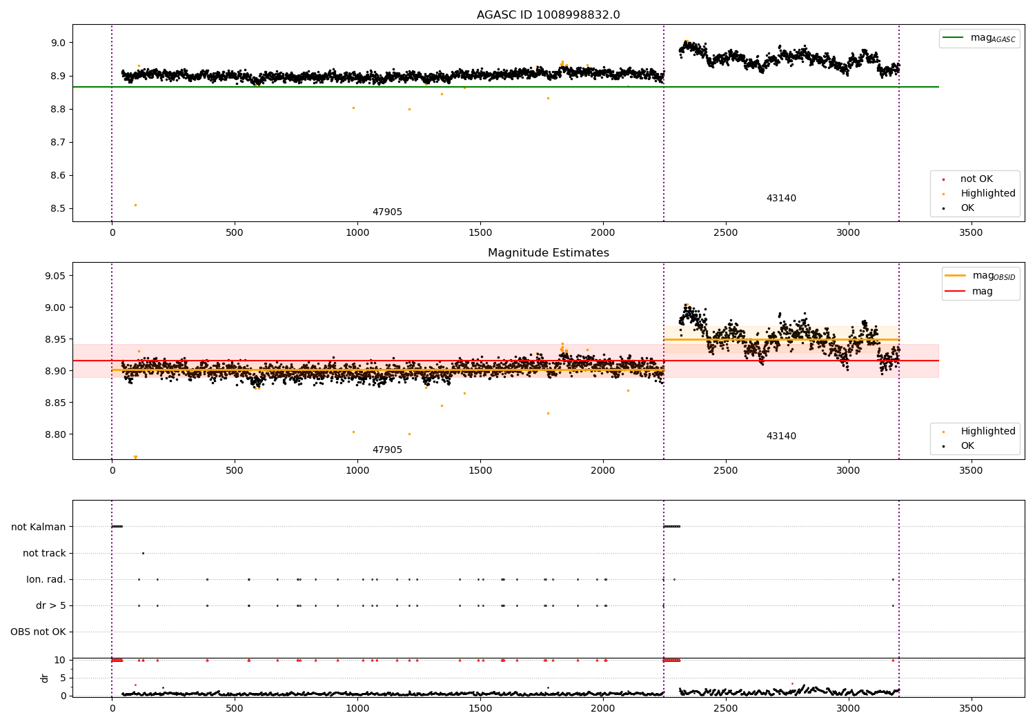Click the '8.90' y-tick of Magnitude Estimates plot
Screen dimensions: 1035x724
tap(56, 372)
